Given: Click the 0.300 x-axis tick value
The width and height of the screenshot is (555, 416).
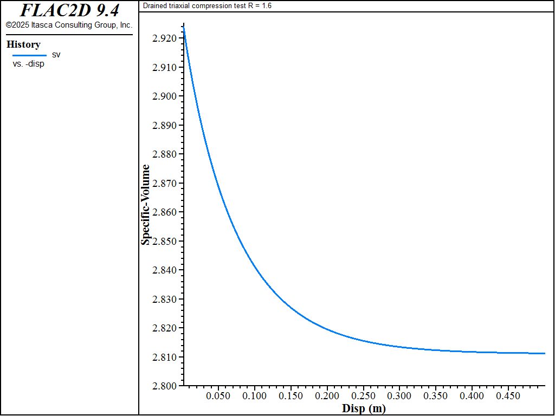Looking at the screenshot, I should tap(399, 395).
